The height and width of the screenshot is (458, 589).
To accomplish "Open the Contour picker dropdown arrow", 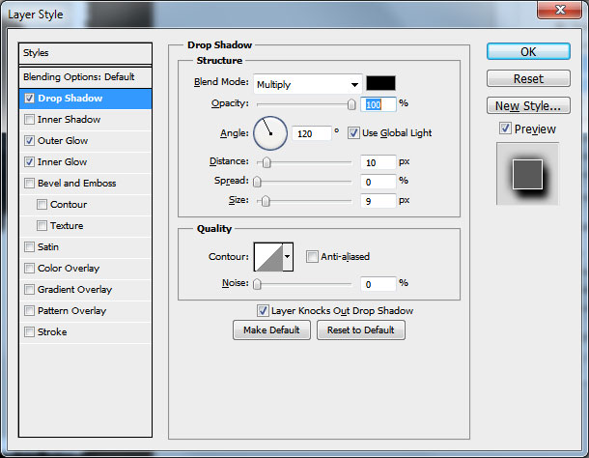I will pos(288,257).
